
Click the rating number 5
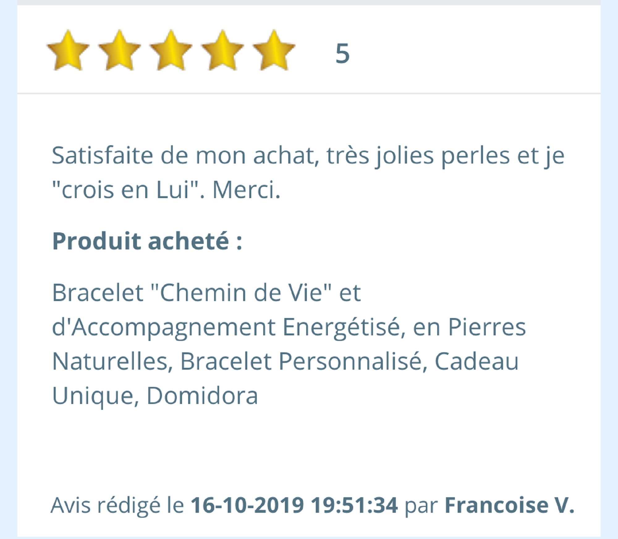(342, 53)
